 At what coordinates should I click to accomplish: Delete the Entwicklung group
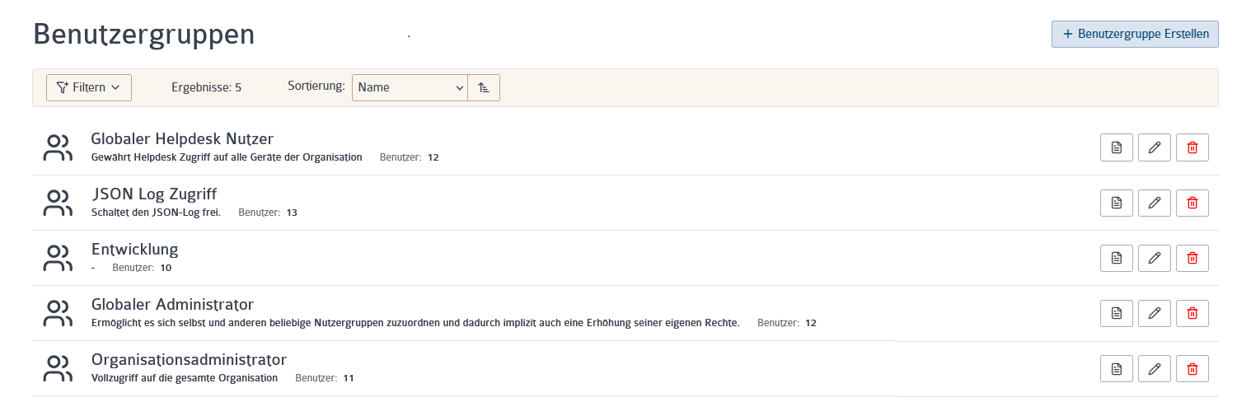click(x=1192, y=258)
